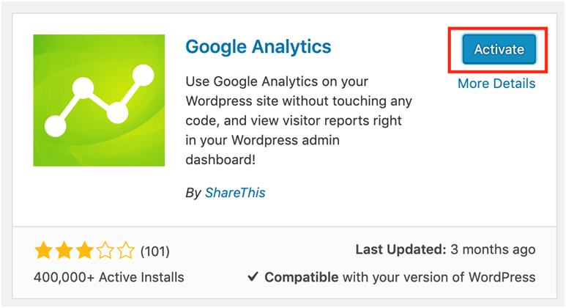Click the bold Compatible word
The width and height of the screenshot is (566, 308).
[x=301, y=278]
